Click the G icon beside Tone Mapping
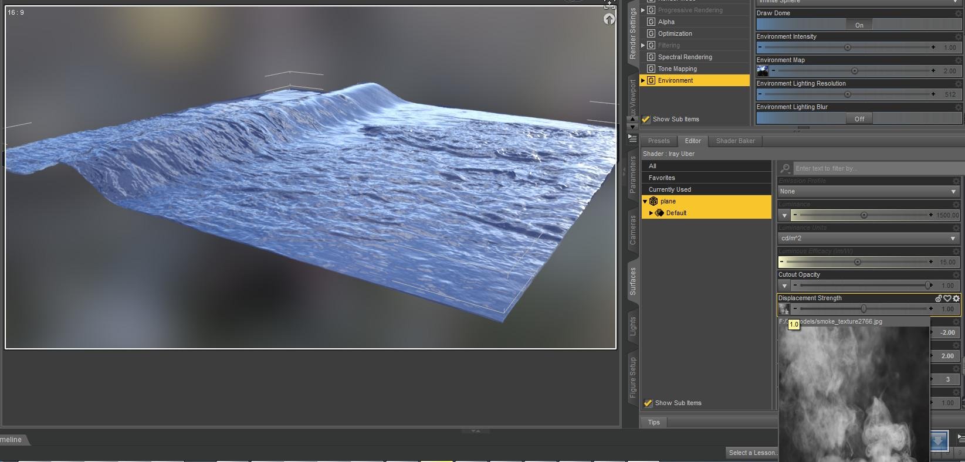This screenshot has width=965, height=462. click(x=651, y=69)
